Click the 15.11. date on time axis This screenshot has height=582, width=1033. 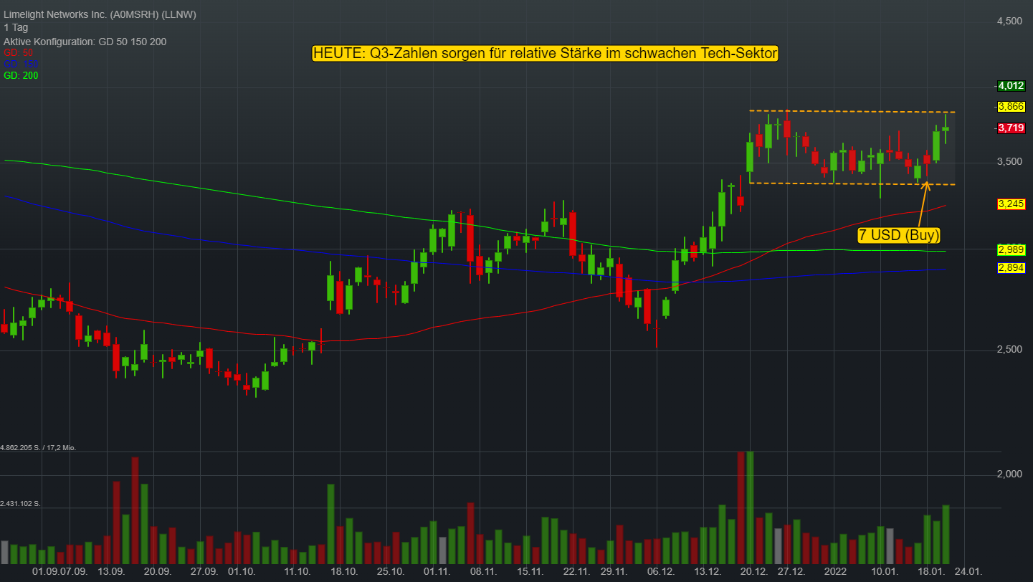coord(530,572)
